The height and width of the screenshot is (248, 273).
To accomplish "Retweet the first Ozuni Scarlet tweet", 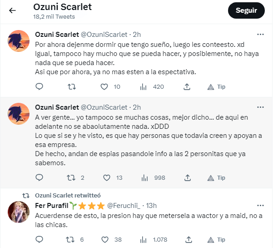I will tap(71, 86).
